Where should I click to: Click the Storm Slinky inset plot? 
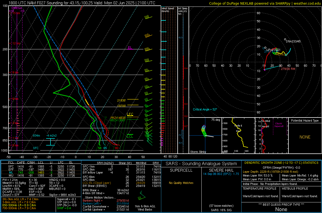pos(205,135)
